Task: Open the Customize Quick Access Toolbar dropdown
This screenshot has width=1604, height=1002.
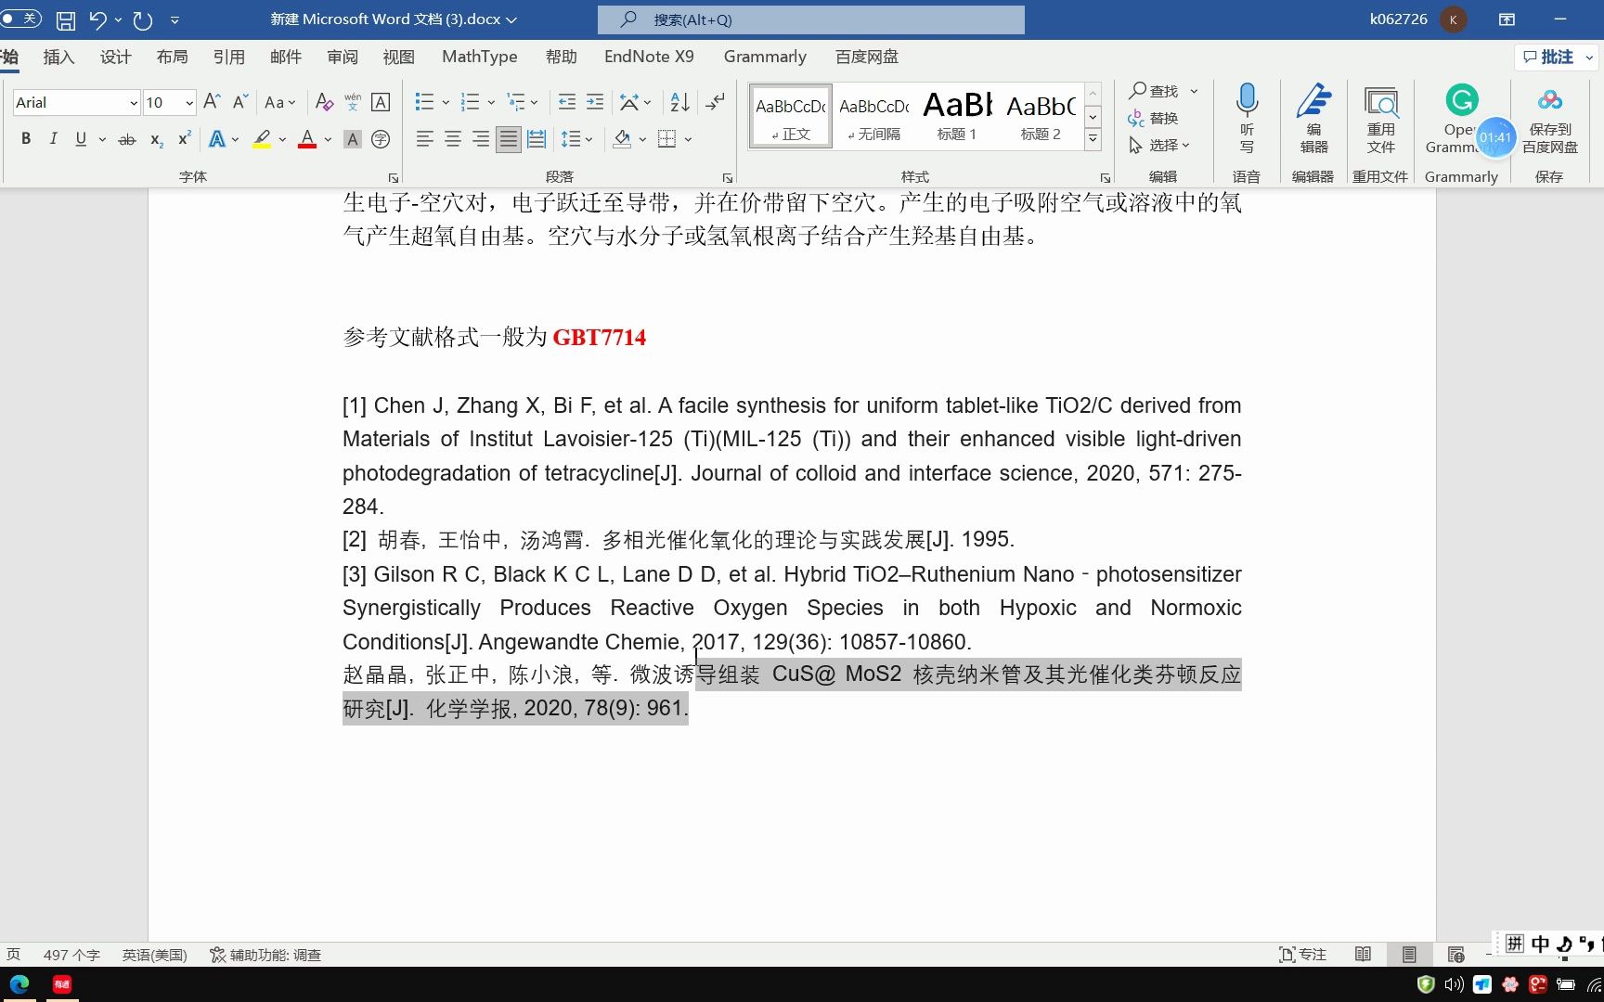Action: click(x=175, y=19)
